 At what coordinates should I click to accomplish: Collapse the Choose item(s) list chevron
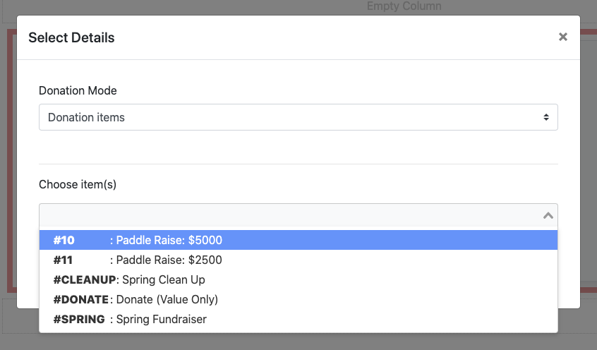pyautogui.click(x=548, y=215)
